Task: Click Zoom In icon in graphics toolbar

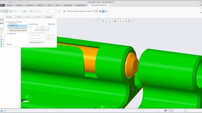Action: [97, 21]
